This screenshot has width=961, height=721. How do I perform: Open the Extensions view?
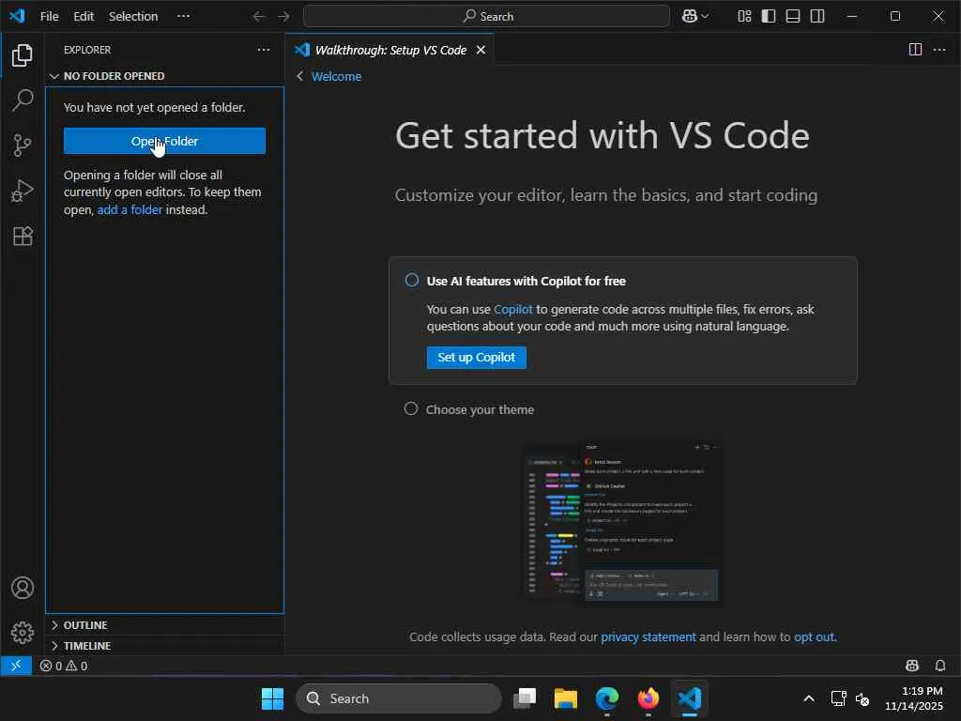23,236
